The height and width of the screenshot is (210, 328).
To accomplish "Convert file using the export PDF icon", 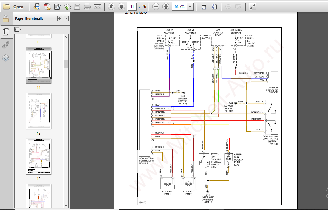I will pyautogui.click(x=37, y=7).
